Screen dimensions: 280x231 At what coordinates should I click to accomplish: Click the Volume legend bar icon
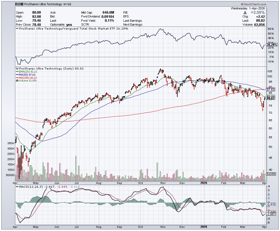(x=17, y=80)
